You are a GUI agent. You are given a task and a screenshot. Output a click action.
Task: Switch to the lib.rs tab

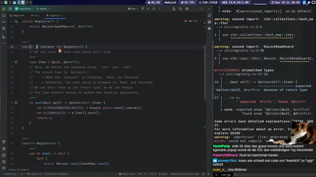[36, 16]
